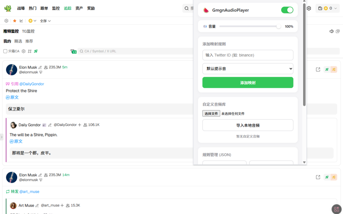Image resolution: width=343 pixels, height=214 pixels.
Task: Expand the wallet balance dropdown
Action: tap(327, 8)
